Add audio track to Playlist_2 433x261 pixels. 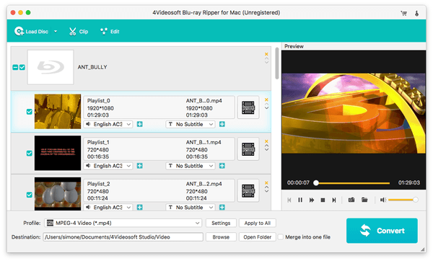point(140,208)
